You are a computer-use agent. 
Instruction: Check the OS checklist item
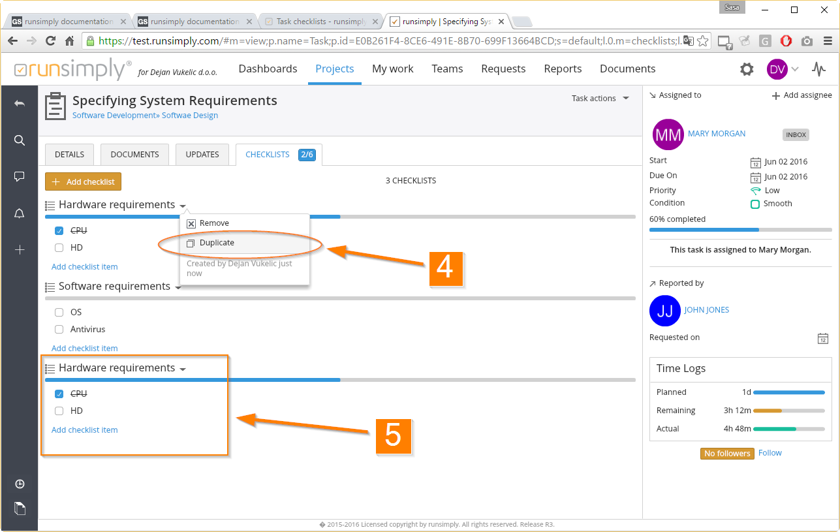click(59, 312)
